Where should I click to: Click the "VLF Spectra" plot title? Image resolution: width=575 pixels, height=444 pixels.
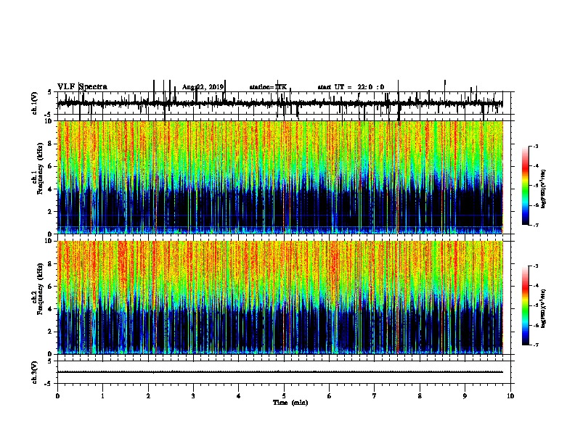[x=82, y=87]
